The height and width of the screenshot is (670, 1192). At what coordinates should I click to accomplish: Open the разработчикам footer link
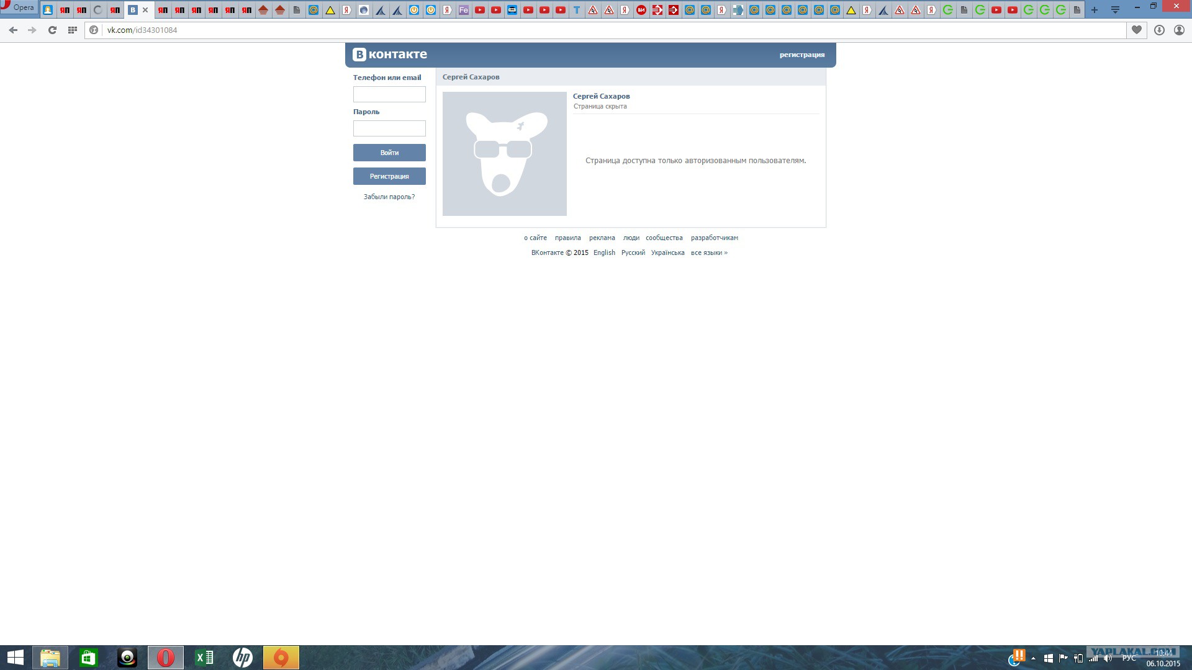[715, 238]
